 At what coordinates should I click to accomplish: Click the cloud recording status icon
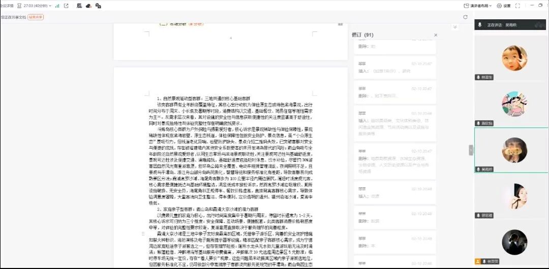click(88, 6)
